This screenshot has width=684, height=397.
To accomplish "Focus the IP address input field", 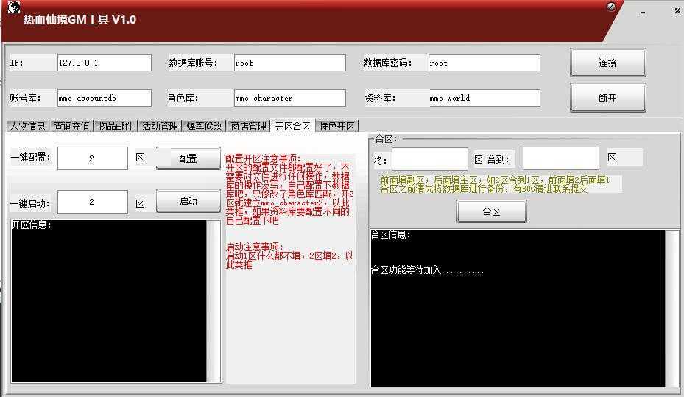I will pyautogui.click(x=104, y=63).
